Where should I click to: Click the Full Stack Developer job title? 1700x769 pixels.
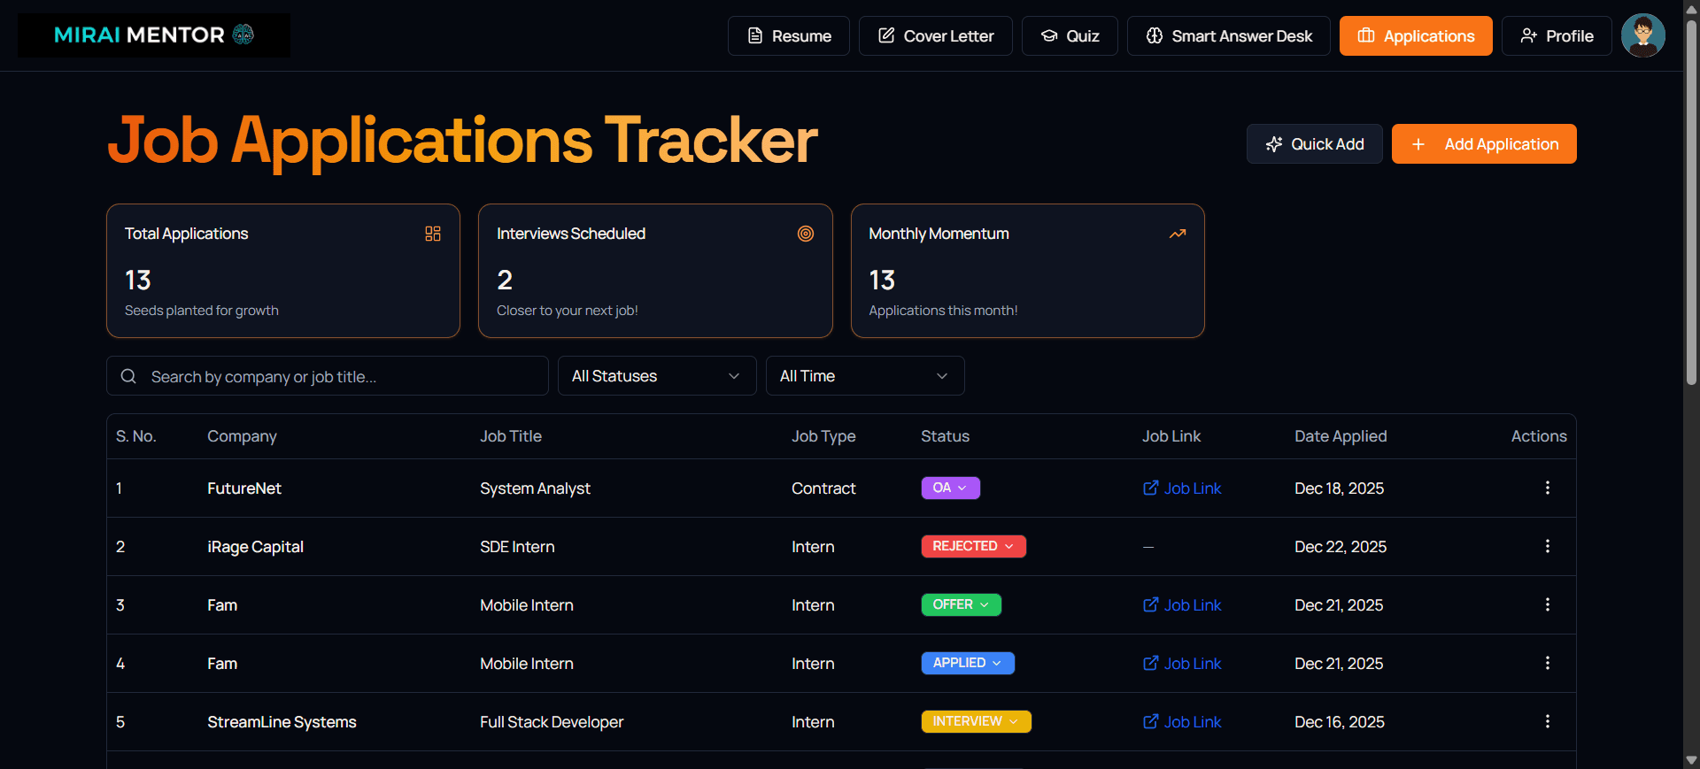552,722
